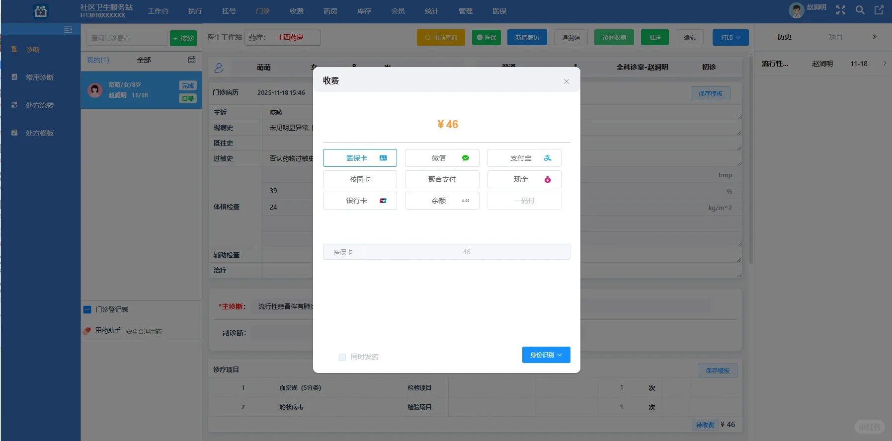Open the 药库 中西药房 selector
The height and width of the screenshot is (441, 892).
pos(283,37)
